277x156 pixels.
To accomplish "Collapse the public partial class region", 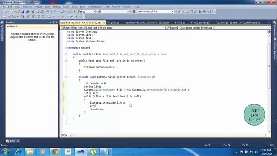I will 66,54.
